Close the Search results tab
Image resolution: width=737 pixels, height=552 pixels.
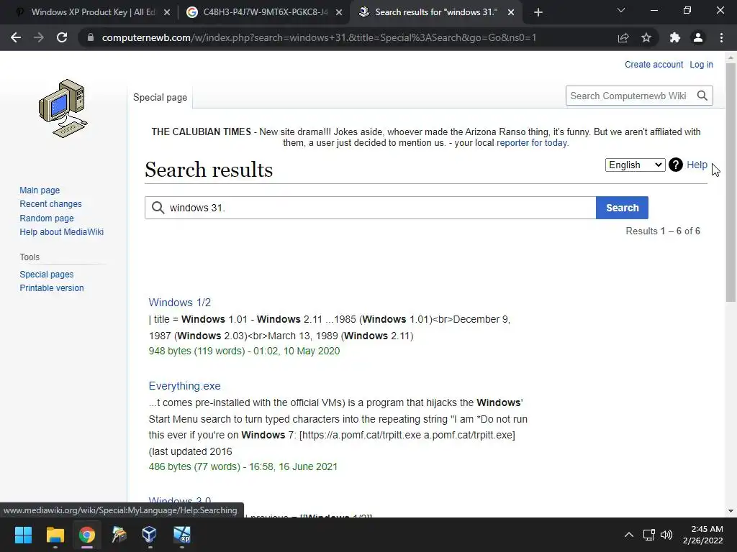coord(511,12)
